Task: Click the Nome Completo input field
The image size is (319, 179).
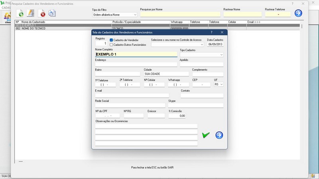Action: click(136, 54)
